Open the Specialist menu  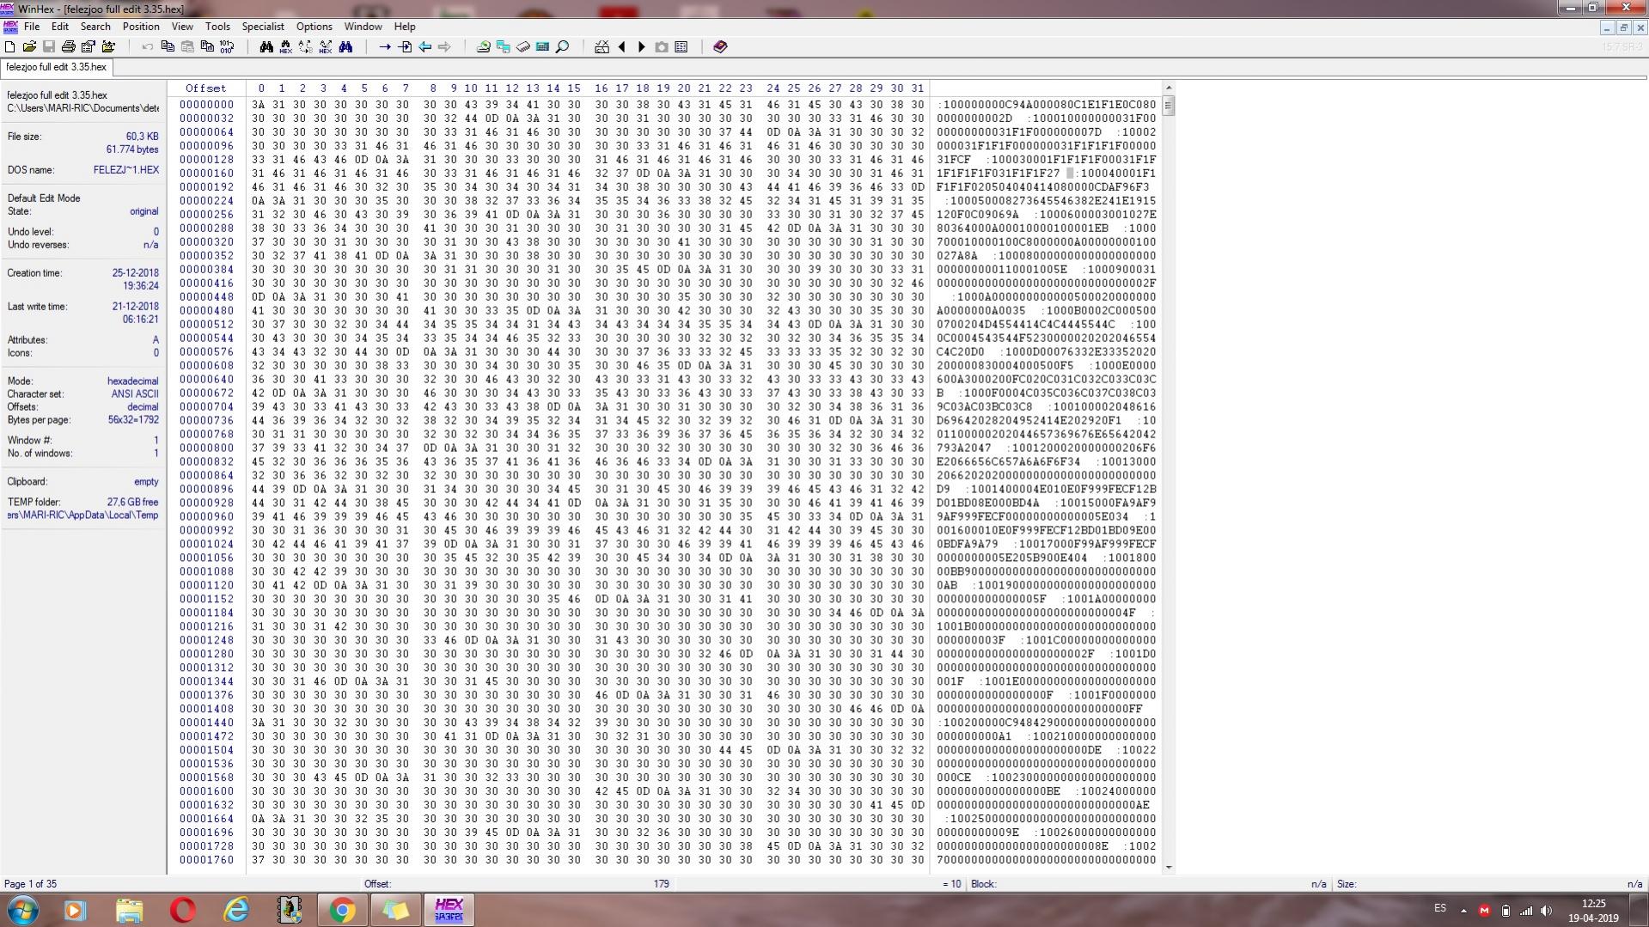[x=263, y=27]
